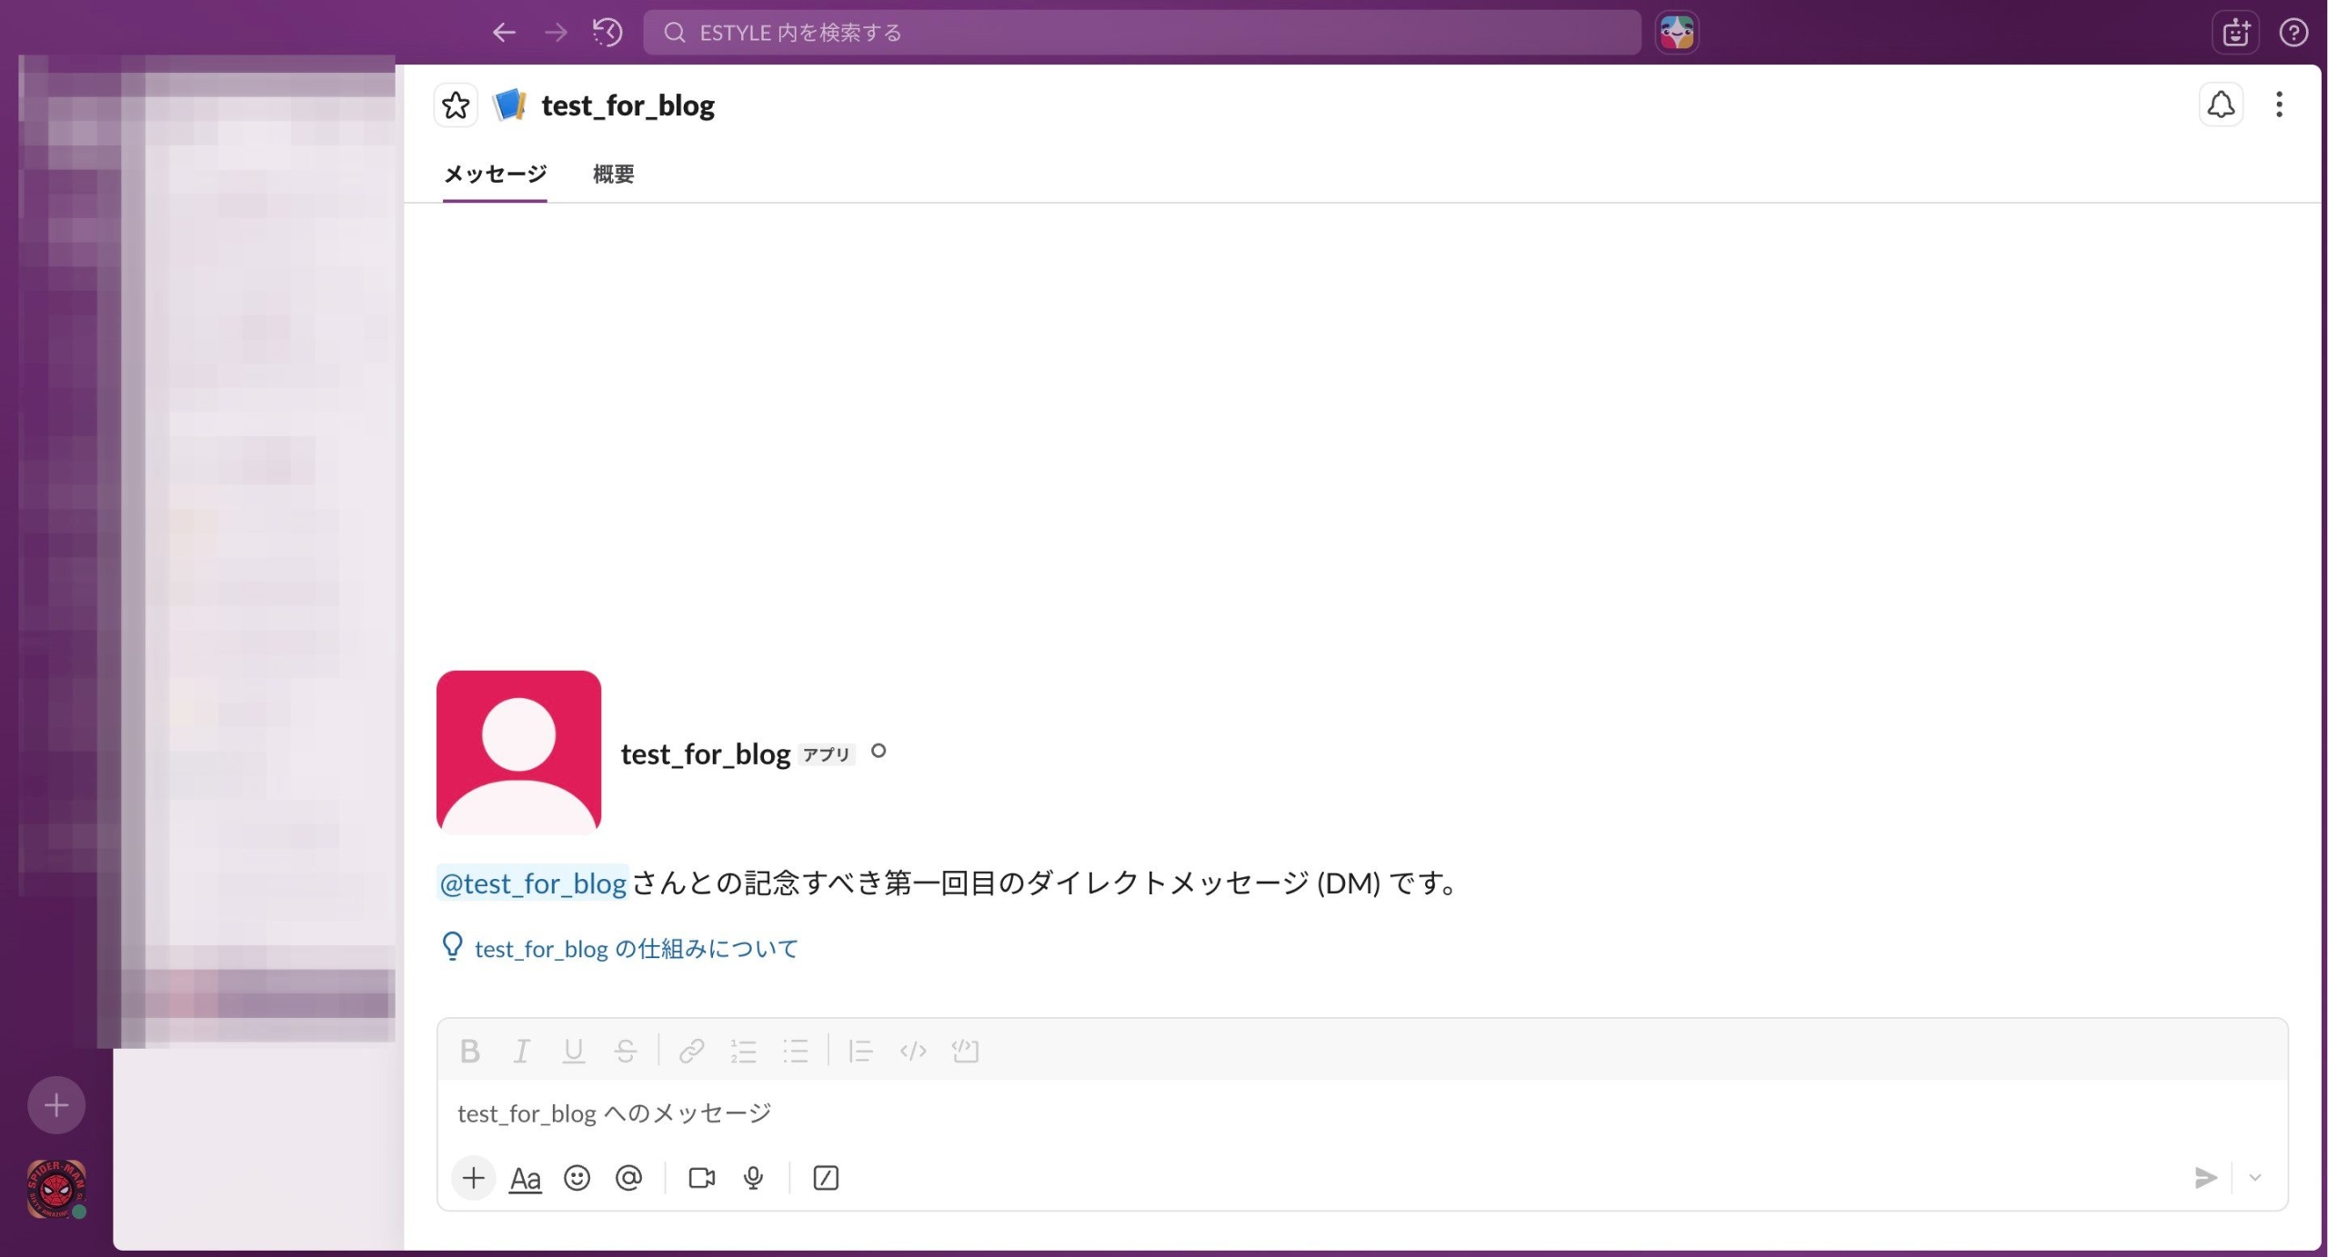Go back with the left arrow
This screenshot has height=1257, width=2328.
click(x=504, y=33)
